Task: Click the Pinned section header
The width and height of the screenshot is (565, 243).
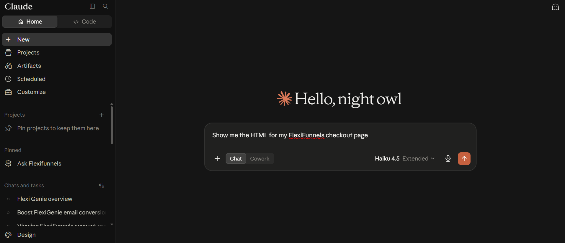Action: (13, 150)
